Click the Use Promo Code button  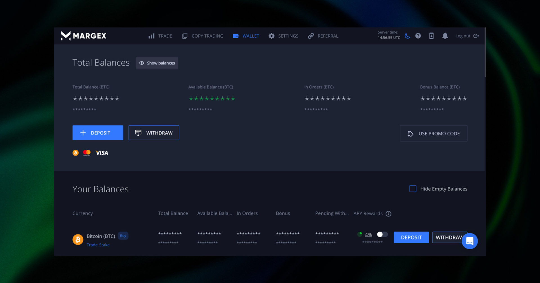click(x=433, y=133)
